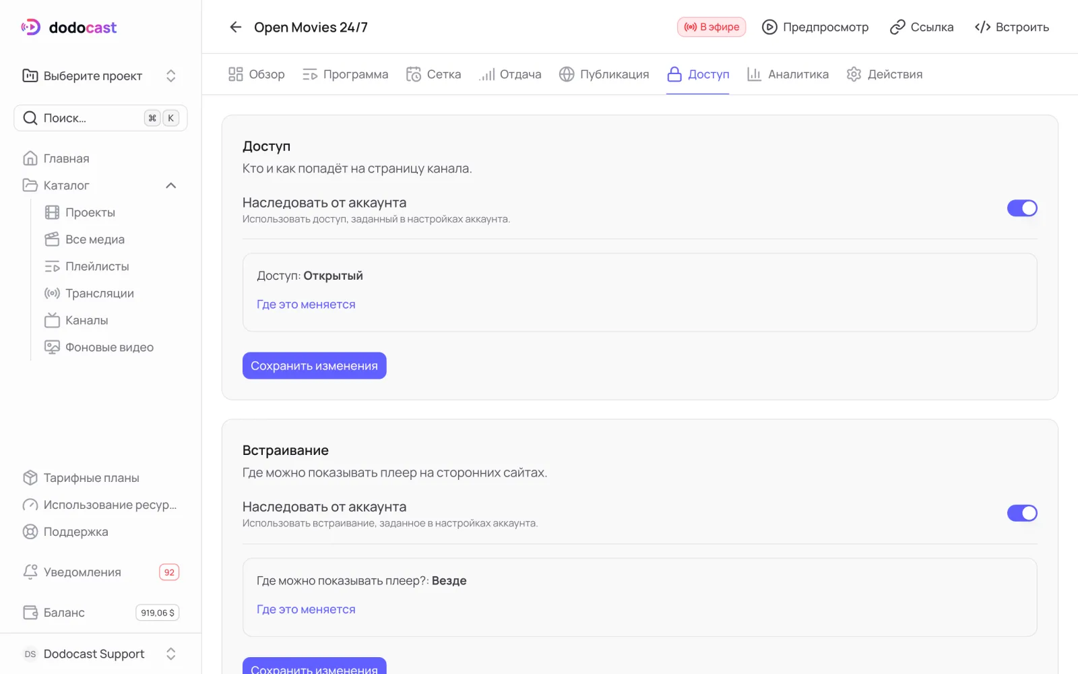Open Тарифные планы page
This screenshot has height=674, width=1078.
click(100, 478)
